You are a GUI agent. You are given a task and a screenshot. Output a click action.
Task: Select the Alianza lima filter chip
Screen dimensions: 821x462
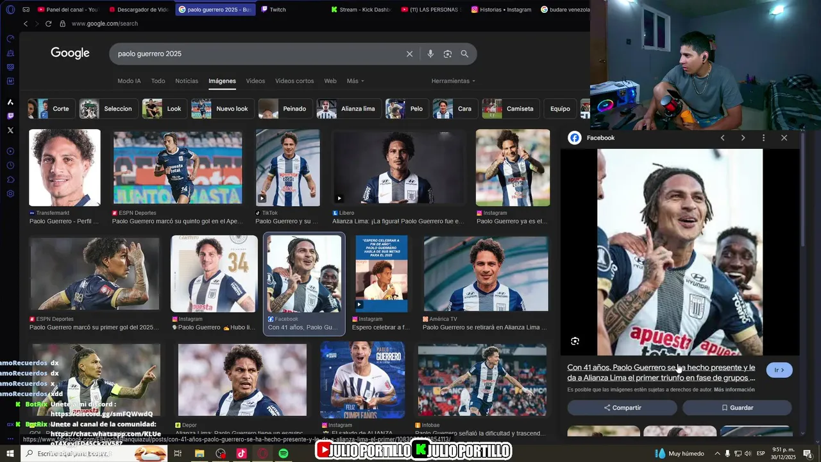pos(348,109)
